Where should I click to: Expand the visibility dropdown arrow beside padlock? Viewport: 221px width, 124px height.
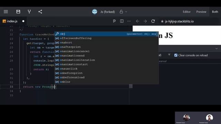point(126,12)
